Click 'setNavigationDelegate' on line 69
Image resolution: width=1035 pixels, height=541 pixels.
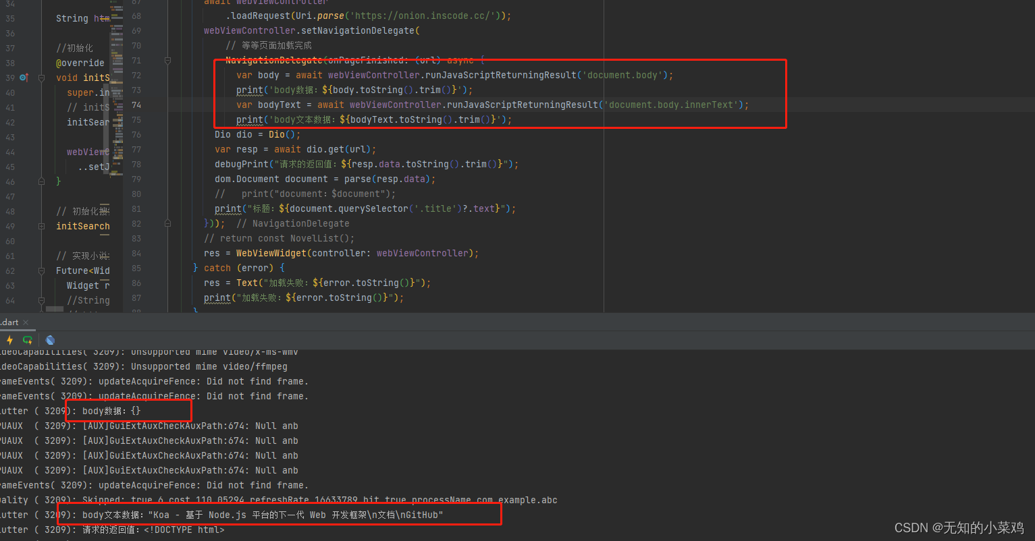(x=357, y=30)
